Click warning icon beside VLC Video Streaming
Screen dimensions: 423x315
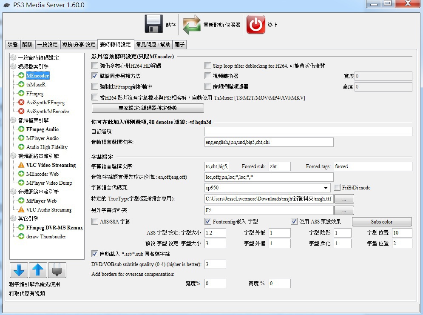(21, 165)
